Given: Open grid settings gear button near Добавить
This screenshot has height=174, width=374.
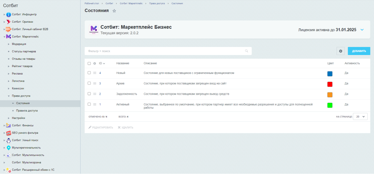Looking at the screenshot, I should pos(341,51).
